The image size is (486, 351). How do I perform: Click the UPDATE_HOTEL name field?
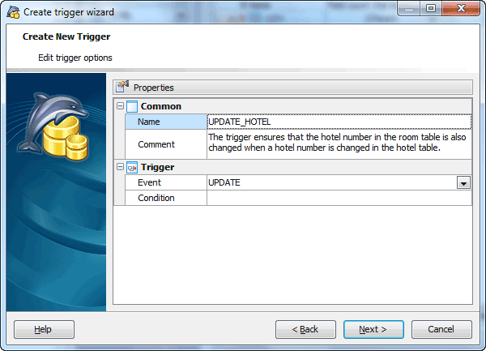coord(339,122)
